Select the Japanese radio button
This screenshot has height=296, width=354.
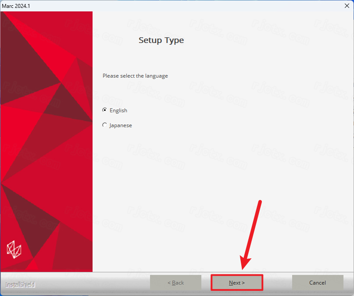[104, 125]
